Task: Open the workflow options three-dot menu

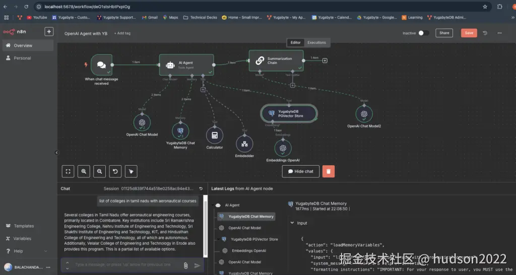Action: (499, 33)
